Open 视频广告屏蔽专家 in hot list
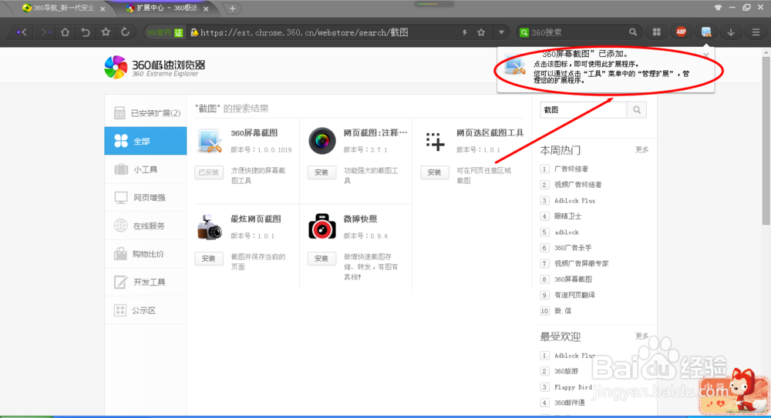 pos(581,263)
